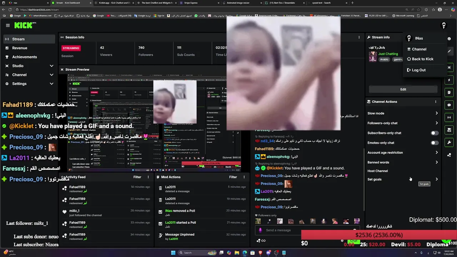Click the document notes icon in right rail

pyautogui.click(x=449, y=92)
